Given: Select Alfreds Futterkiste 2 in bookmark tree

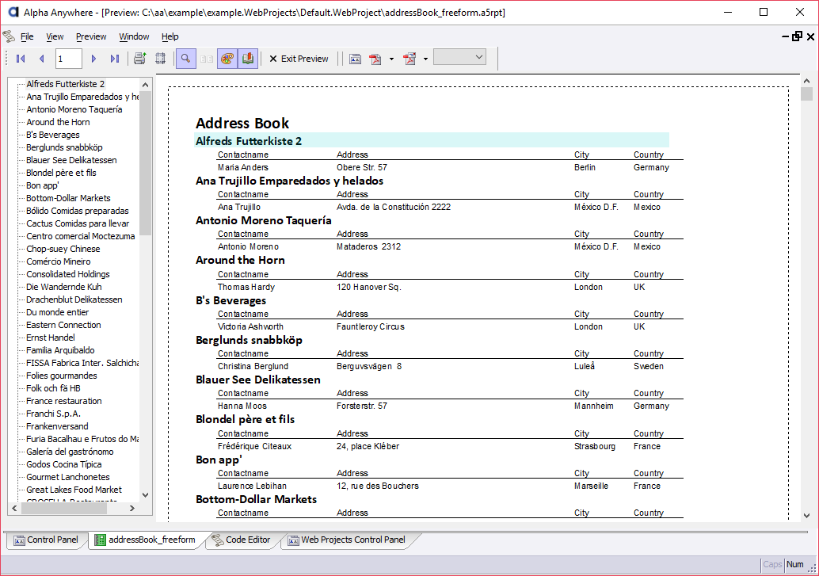Looking at the screenshot, I should tap(66, 84).
